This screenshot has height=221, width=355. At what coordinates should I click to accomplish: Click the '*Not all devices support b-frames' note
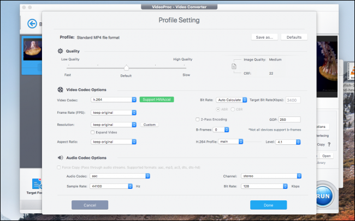coord(275,130)
